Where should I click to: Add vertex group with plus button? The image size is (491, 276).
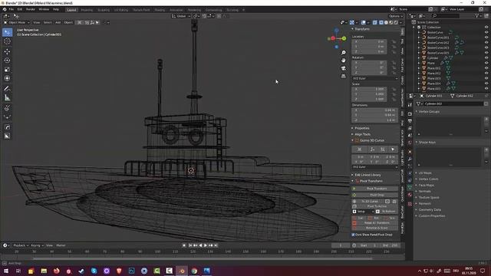[x=486, y=120]
